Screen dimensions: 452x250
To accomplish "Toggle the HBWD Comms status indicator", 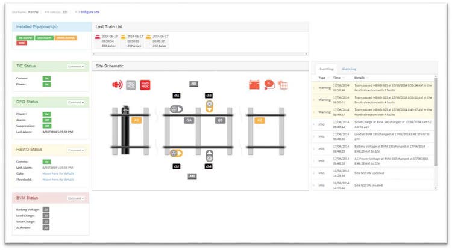I will (x=46, y=162).
